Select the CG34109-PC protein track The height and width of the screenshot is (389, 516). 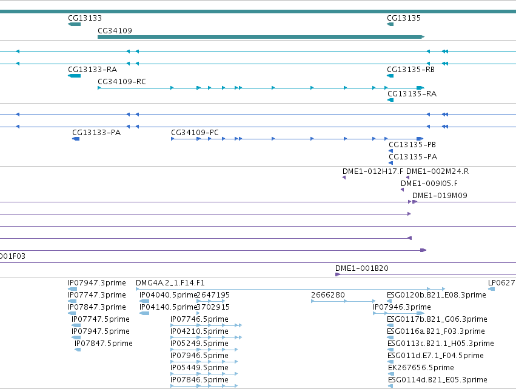click(297, 139)
